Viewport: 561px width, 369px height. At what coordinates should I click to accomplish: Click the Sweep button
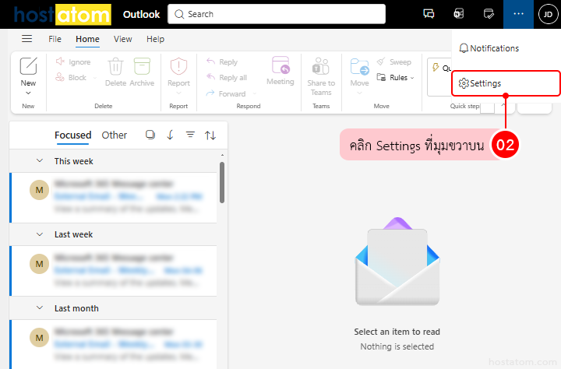coord(394,61)
